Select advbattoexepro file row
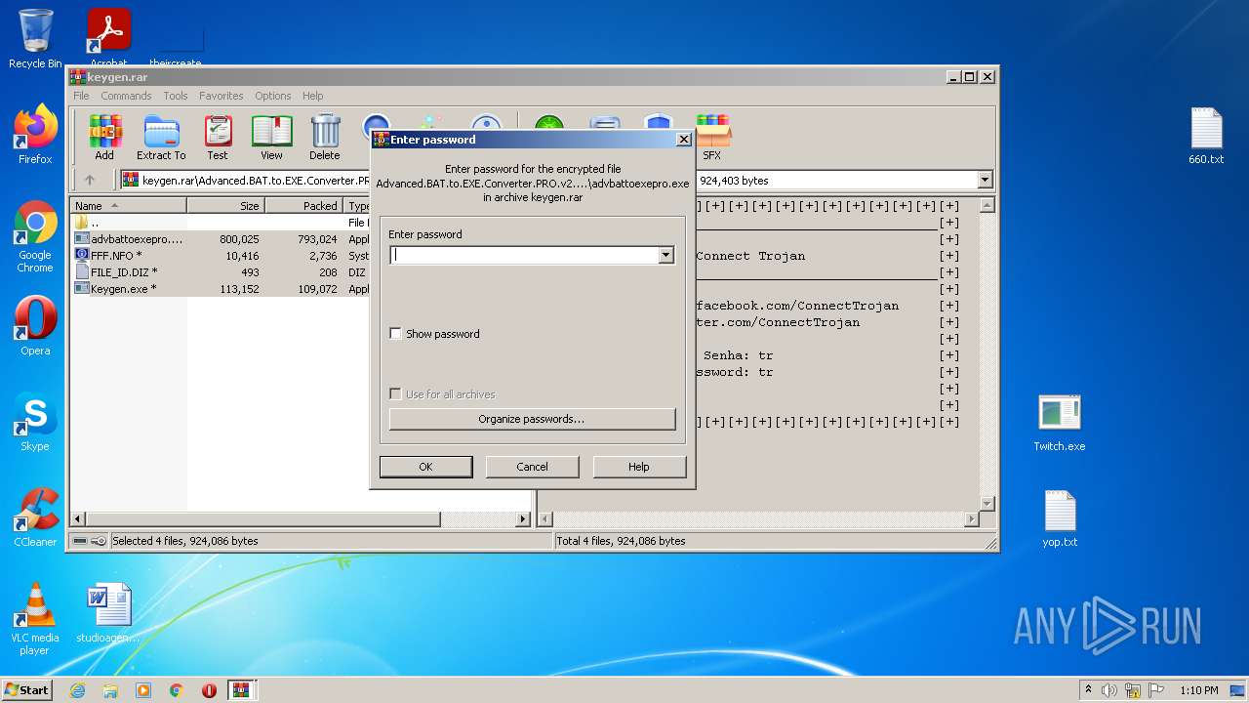 (x=220, y=239)
